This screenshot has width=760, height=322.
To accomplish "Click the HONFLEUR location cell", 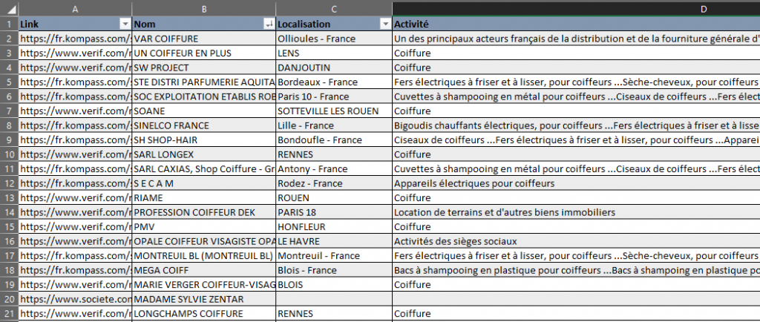I will click(334, 227).
